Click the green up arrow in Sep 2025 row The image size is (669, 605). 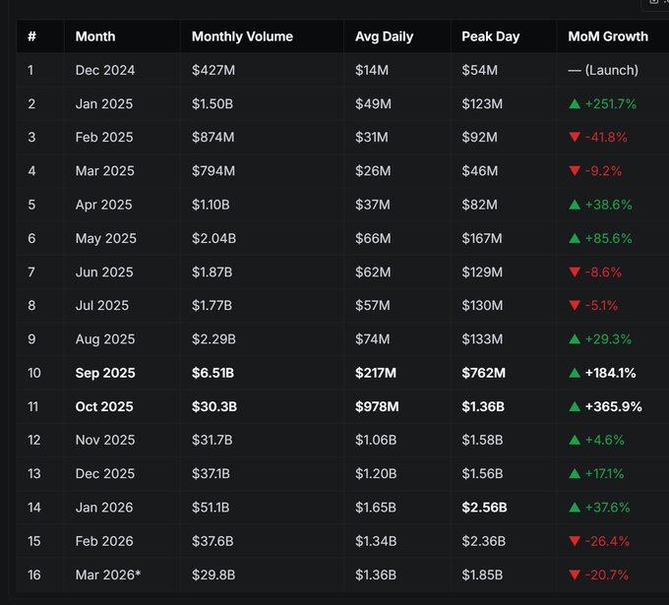pyautogui.click(x=575, y=373)
